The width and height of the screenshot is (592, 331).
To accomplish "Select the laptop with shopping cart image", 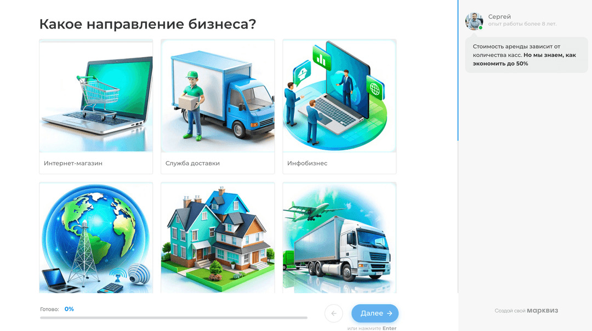I will tap(96, 96).
